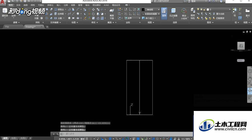Select the Cylinder (圆柱体) modeling tool
This screenshot has width=252, height=140.
pyautogui.click(x=5, y=13)
